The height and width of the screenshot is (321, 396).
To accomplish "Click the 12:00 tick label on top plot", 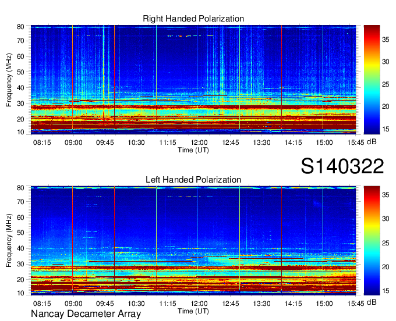I will tap(199, 142).
